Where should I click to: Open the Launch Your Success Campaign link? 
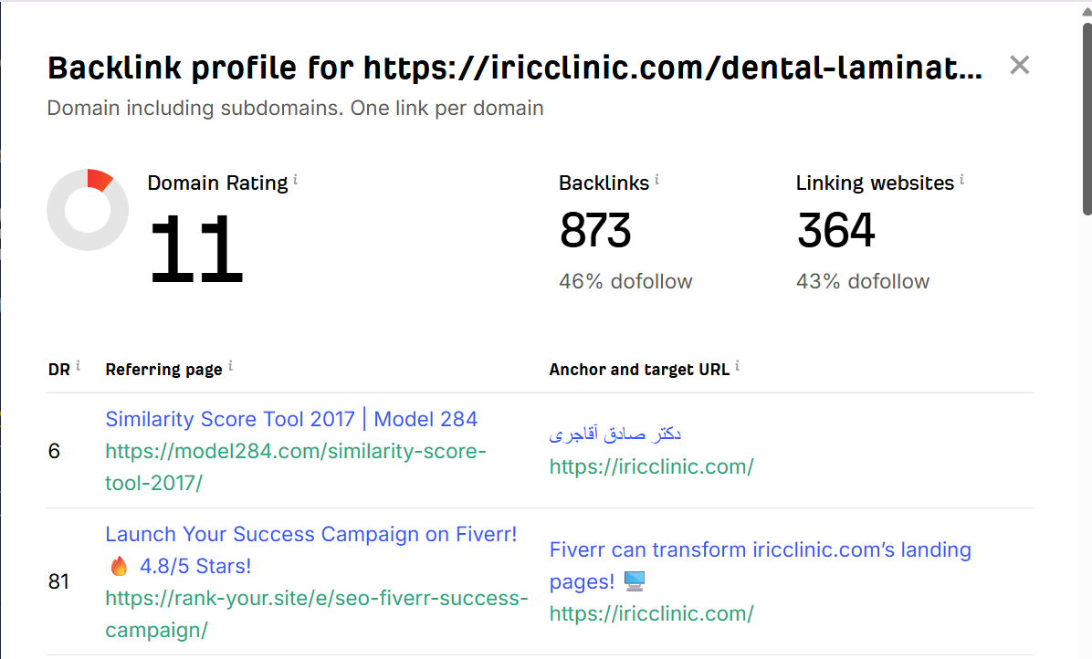[310, 534]
